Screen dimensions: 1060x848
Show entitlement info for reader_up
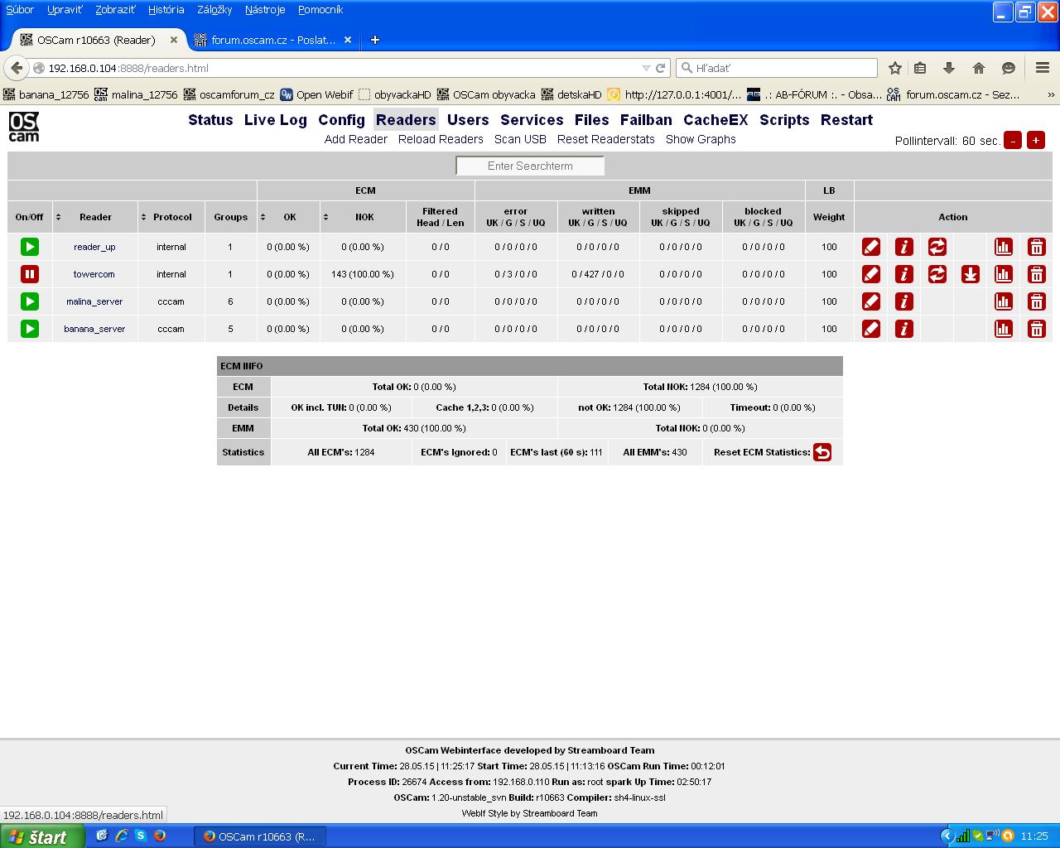click(x=904, y=247)
